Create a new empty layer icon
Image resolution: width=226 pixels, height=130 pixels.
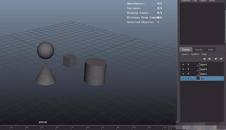[x=216, y=59]
